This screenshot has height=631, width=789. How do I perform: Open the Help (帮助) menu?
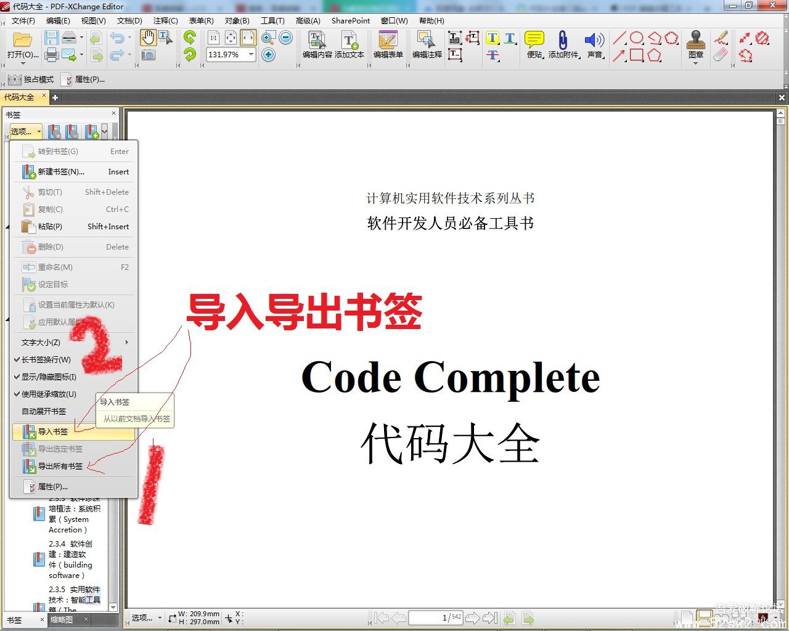click(x=431, y=20)
